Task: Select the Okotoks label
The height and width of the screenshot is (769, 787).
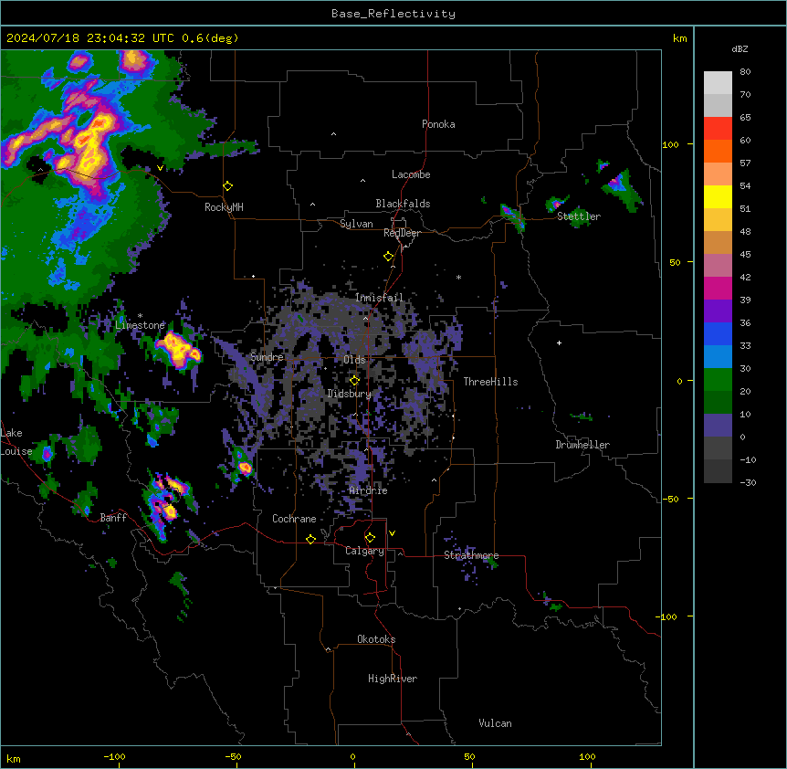Action: tap(376, 639)
